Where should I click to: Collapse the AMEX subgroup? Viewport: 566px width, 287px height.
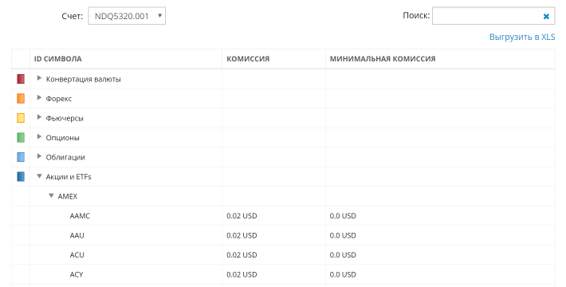[x=51, y=195]
